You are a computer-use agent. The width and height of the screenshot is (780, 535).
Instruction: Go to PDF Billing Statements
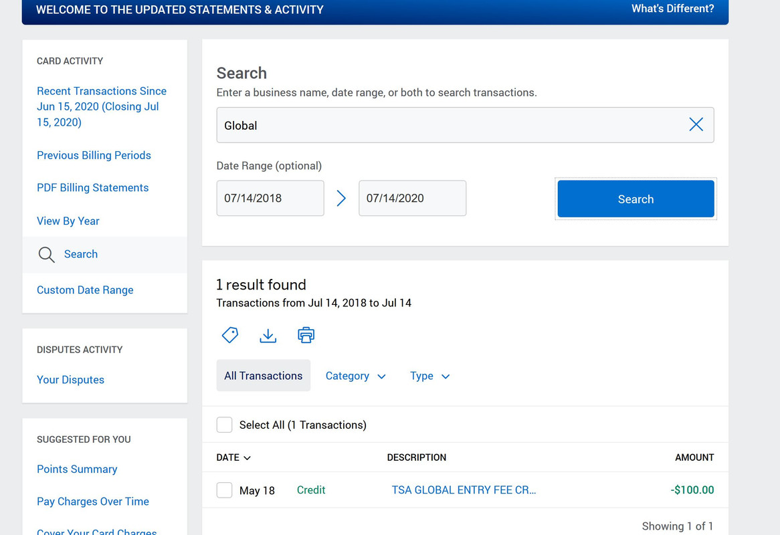tap(92, 187)
